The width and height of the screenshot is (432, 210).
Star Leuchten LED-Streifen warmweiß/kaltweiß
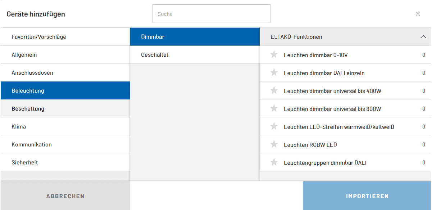(x=274, y=127)
